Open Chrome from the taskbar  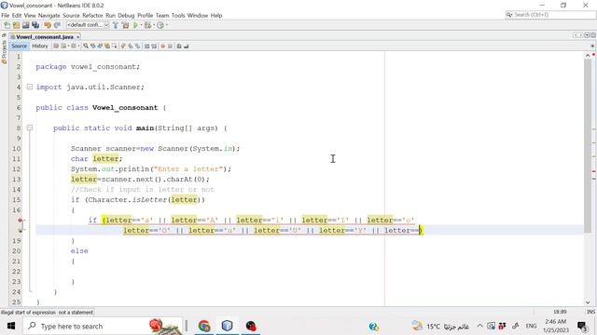coord(204,326)
